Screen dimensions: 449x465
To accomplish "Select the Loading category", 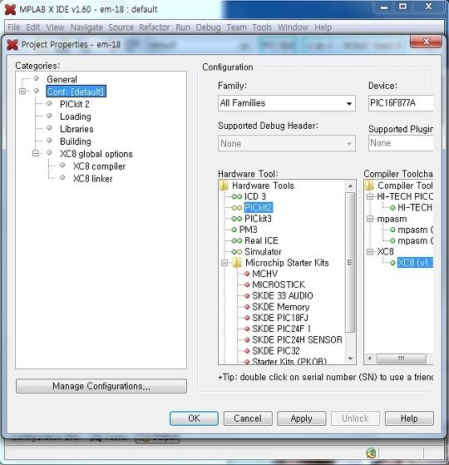I will pyautogui.click(x=76, y=116).
